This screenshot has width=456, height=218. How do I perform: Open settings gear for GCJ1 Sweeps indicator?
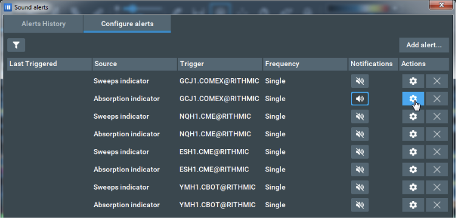[413, 81]
